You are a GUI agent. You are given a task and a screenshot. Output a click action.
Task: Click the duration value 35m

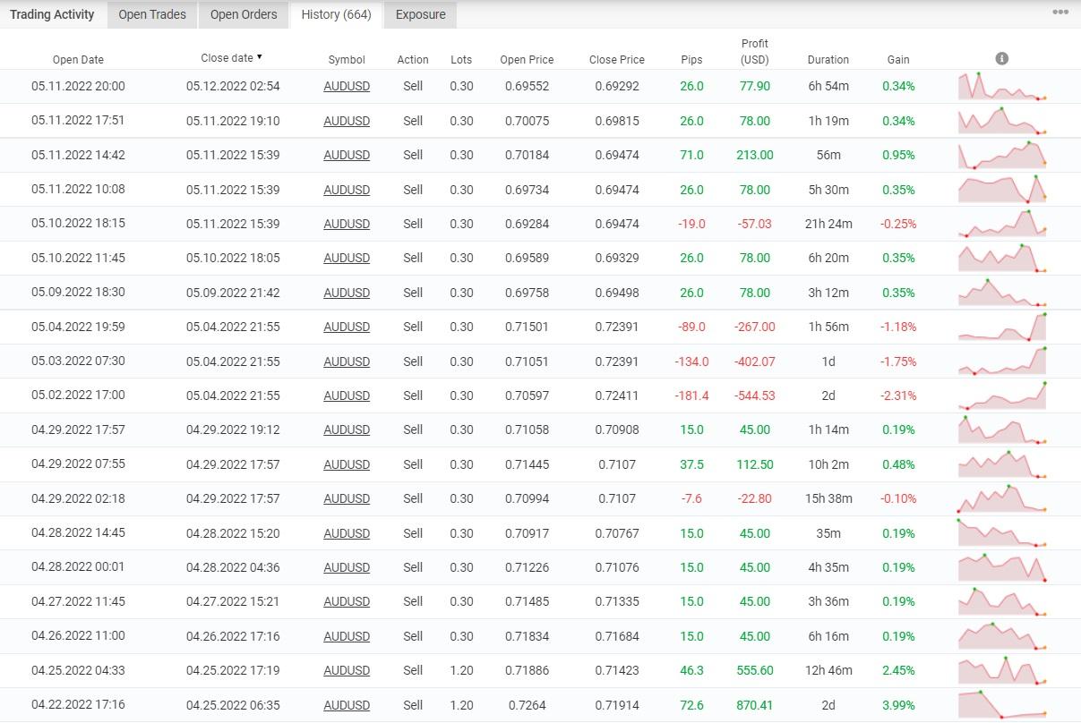tap(828, 533)
